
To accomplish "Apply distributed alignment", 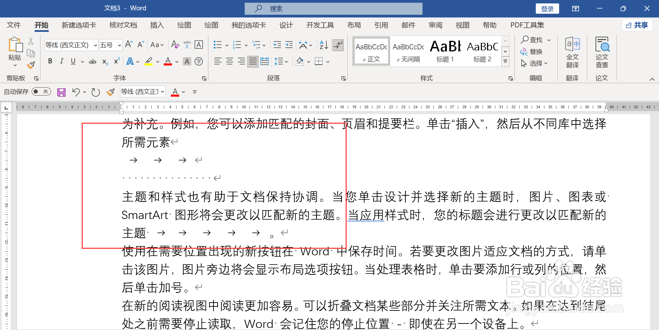I will point(265,62).
